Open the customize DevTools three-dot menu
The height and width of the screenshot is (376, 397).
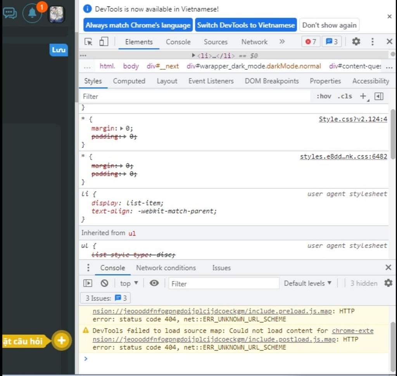coord(372,41)
